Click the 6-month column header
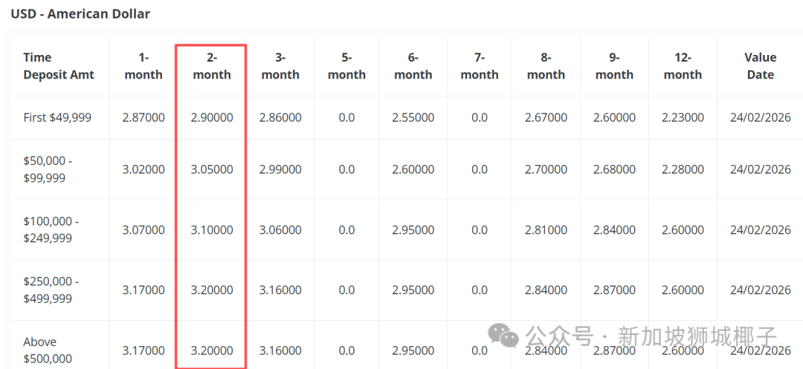Screen dimensions: 803x369 pos(413,66)
